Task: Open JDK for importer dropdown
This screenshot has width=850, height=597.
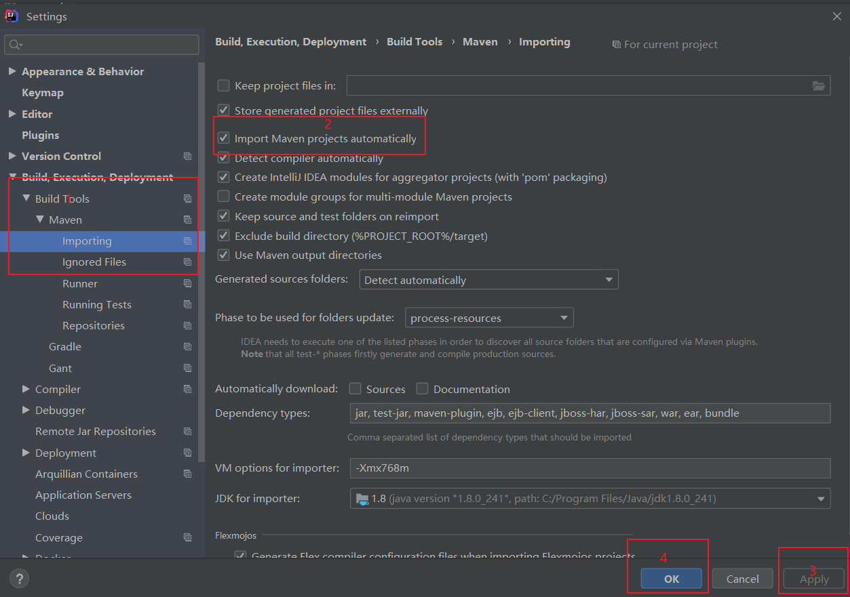Action: [590, 499]
